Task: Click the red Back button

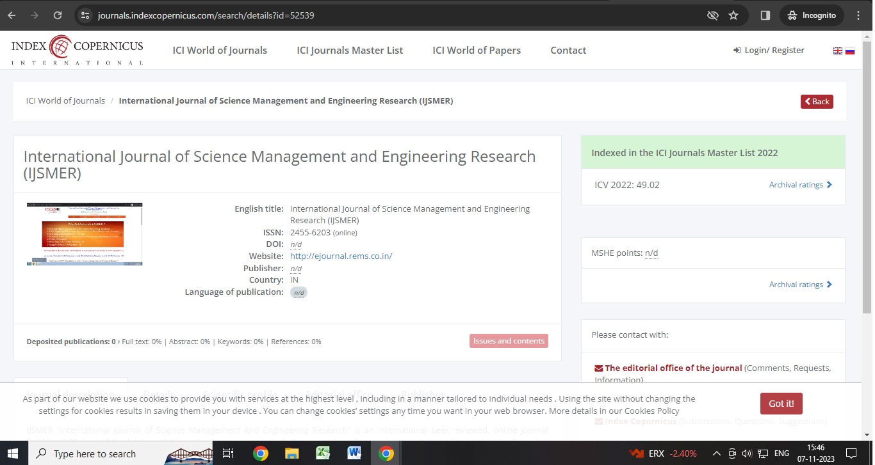Action: [x=817, y=102]
